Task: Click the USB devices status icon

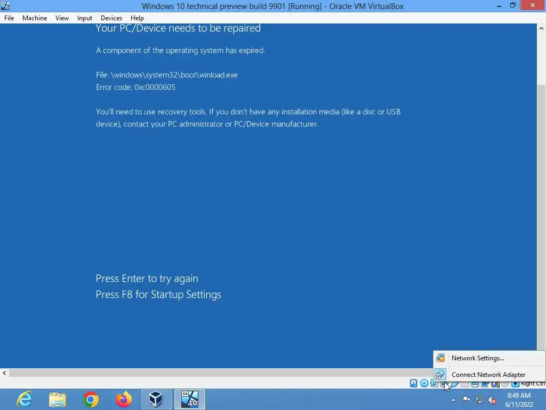Action: pyautogui.click(x=454, y=384)
